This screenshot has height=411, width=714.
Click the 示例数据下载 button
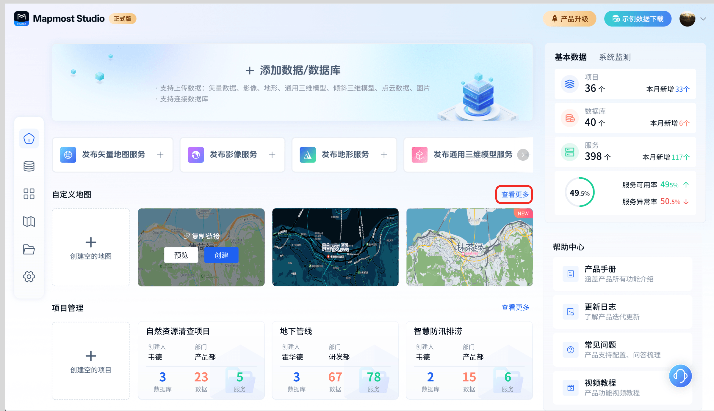[638, 19]
